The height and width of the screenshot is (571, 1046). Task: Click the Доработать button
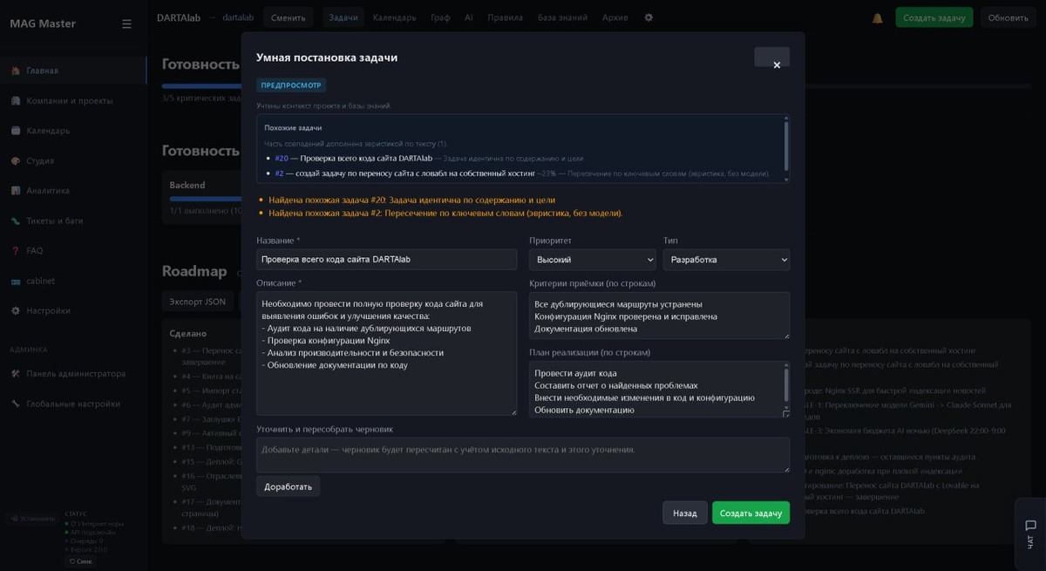coord(288,486)
